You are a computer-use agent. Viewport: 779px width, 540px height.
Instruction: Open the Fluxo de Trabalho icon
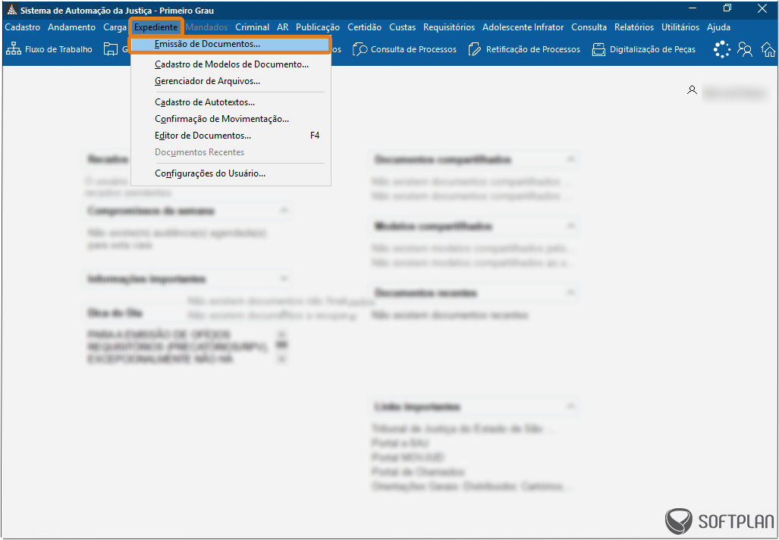pos(14,49)
